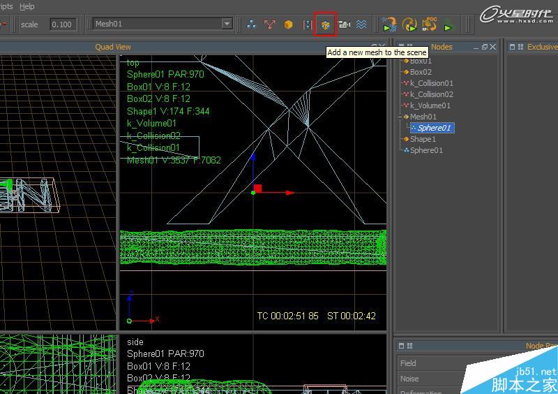This screenshot has height=394, width=558.
Task: Click the red branching node toolbar icon
Action: pyautogui.click(x=270, y=24)
